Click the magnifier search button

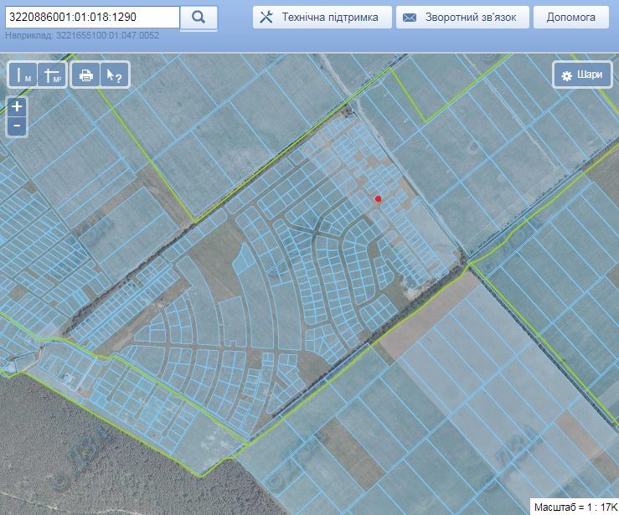(x=199, y=17)
